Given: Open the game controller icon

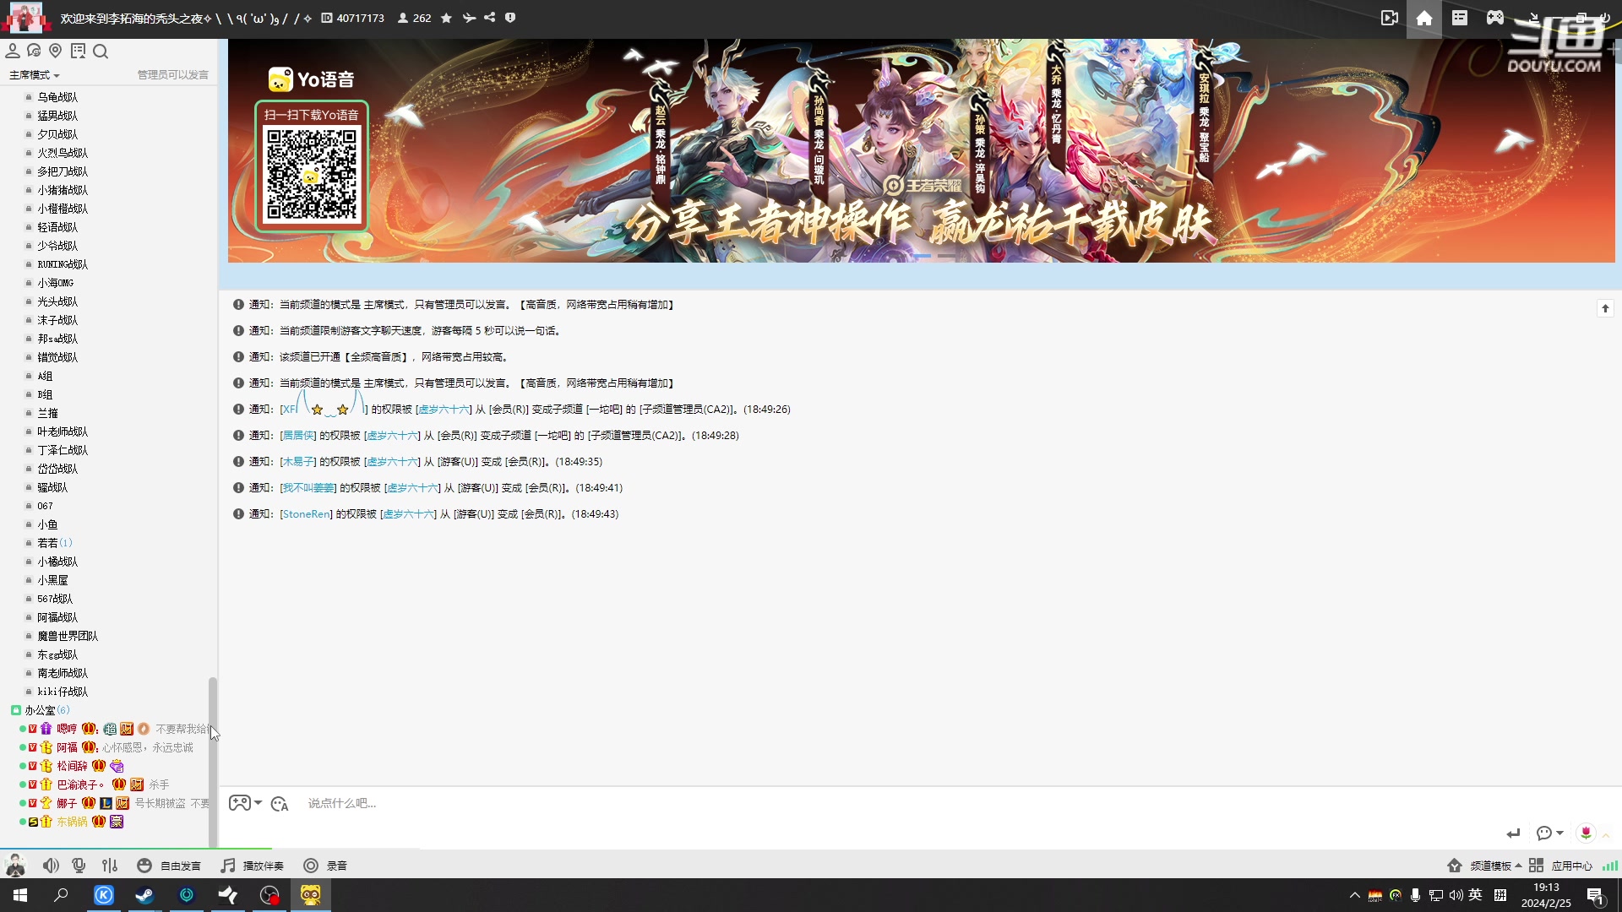Looking at the screenshot, I should coord(1494,19).
